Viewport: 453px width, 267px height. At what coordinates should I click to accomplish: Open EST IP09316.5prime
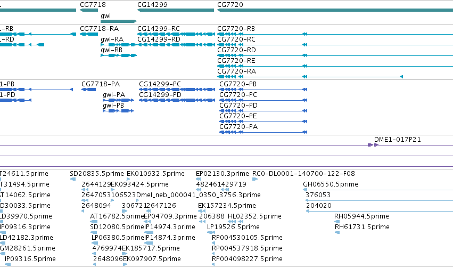tap(30, 260)
